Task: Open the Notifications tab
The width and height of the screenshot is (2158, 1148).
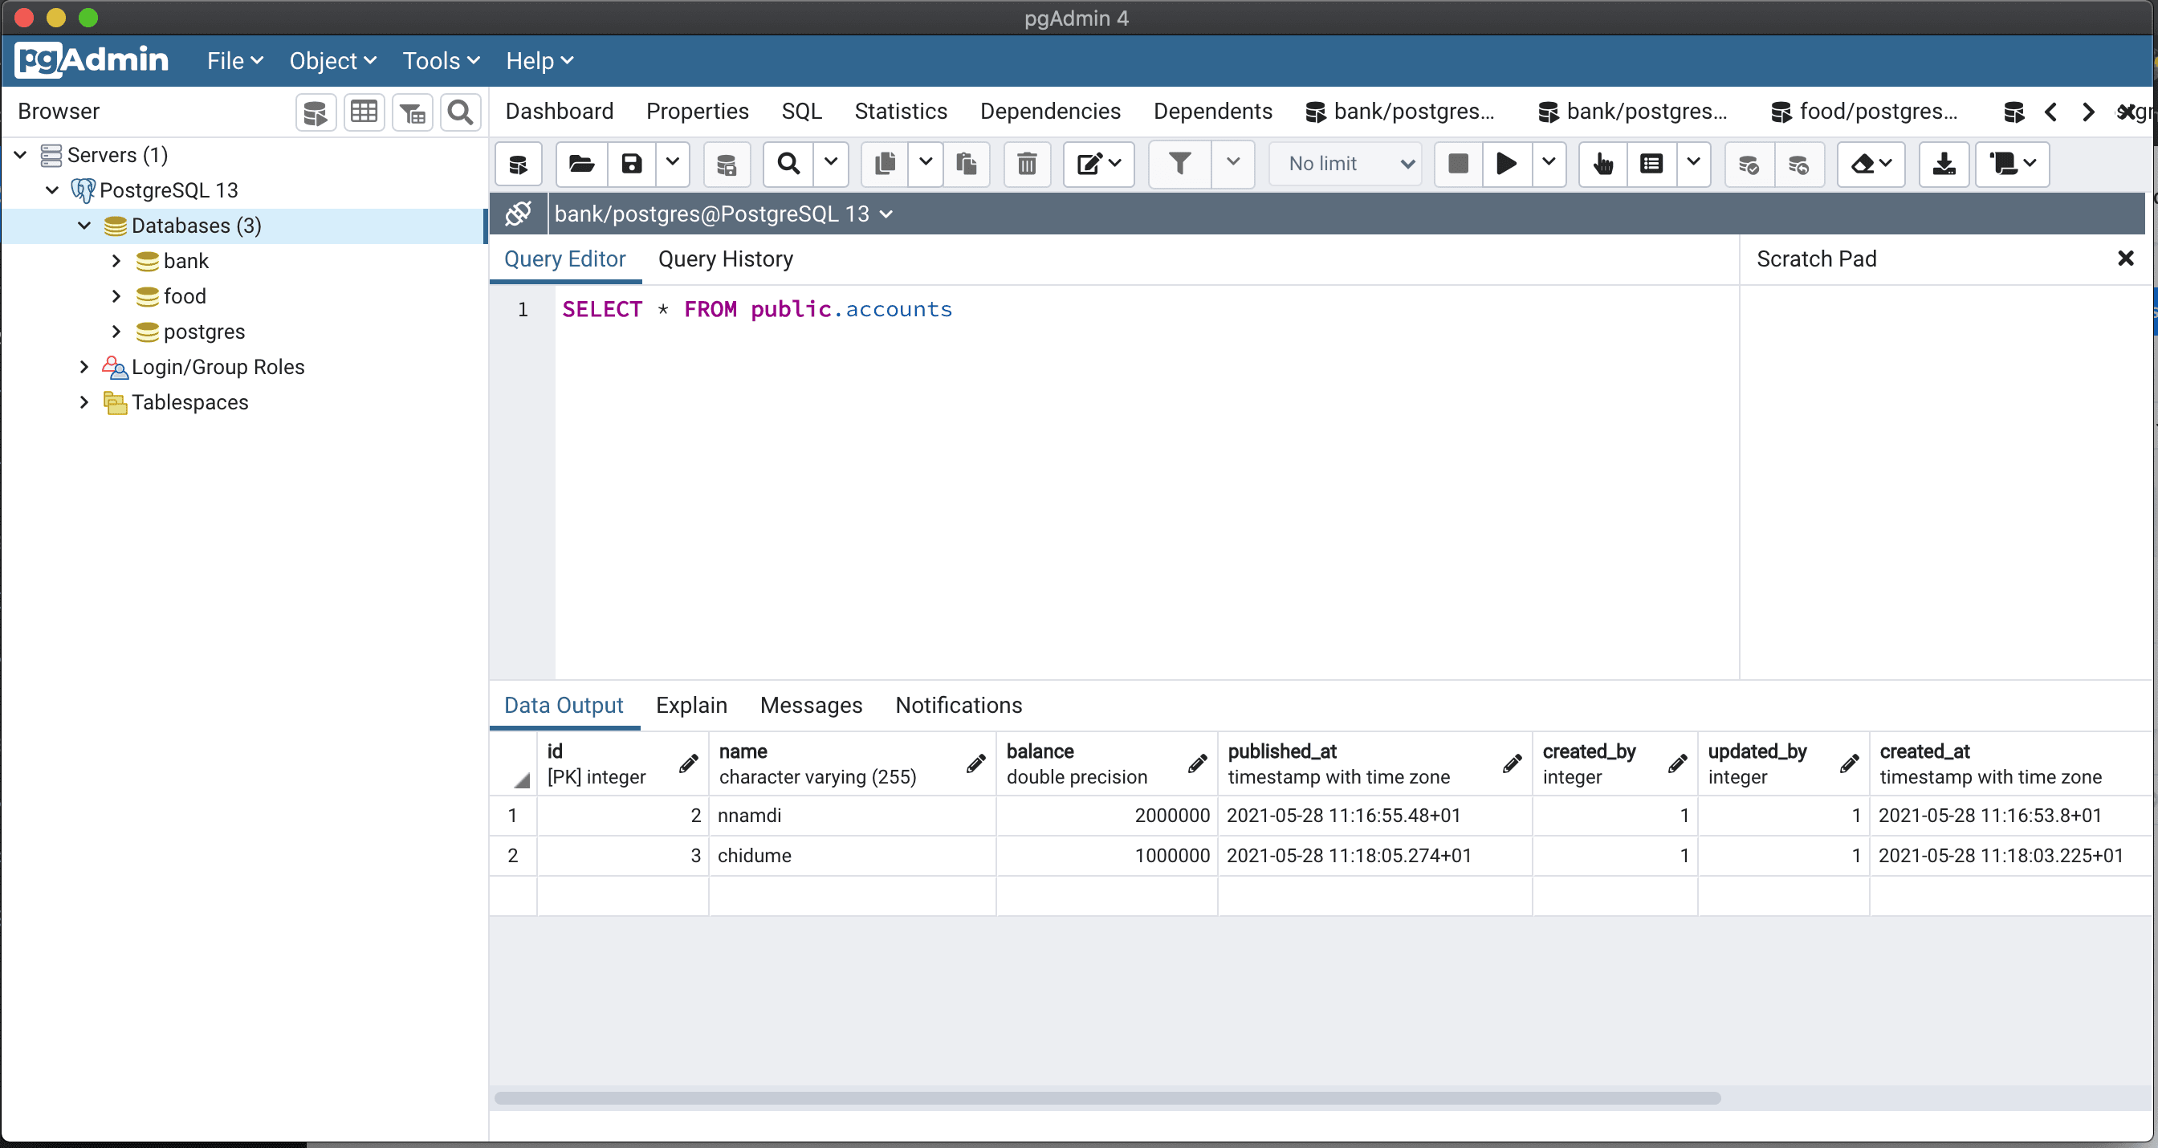Action: [959, 706]
